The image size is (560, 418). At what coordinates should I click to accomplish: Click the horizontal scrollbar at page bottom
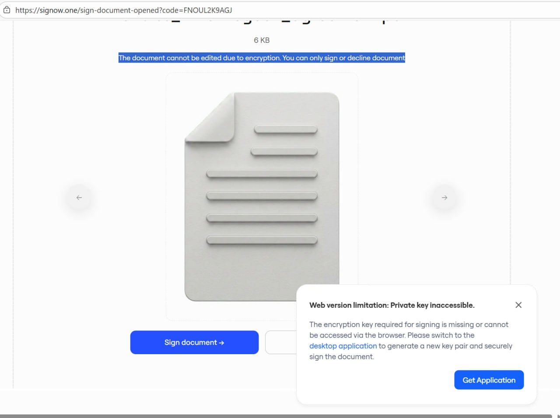(x=276, y=416)
